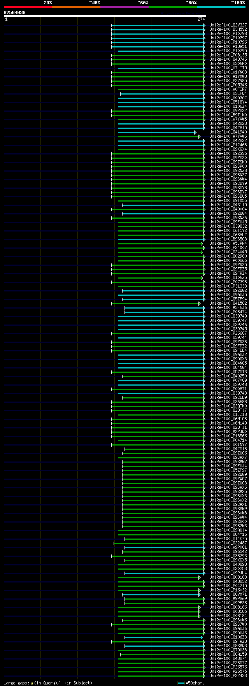
Task: Select label UniRef100_Q5I8Y4
Action: coord(228,102)
